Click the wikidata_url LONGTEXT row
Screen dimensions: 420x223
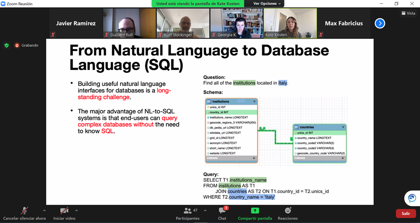(232, 133)
